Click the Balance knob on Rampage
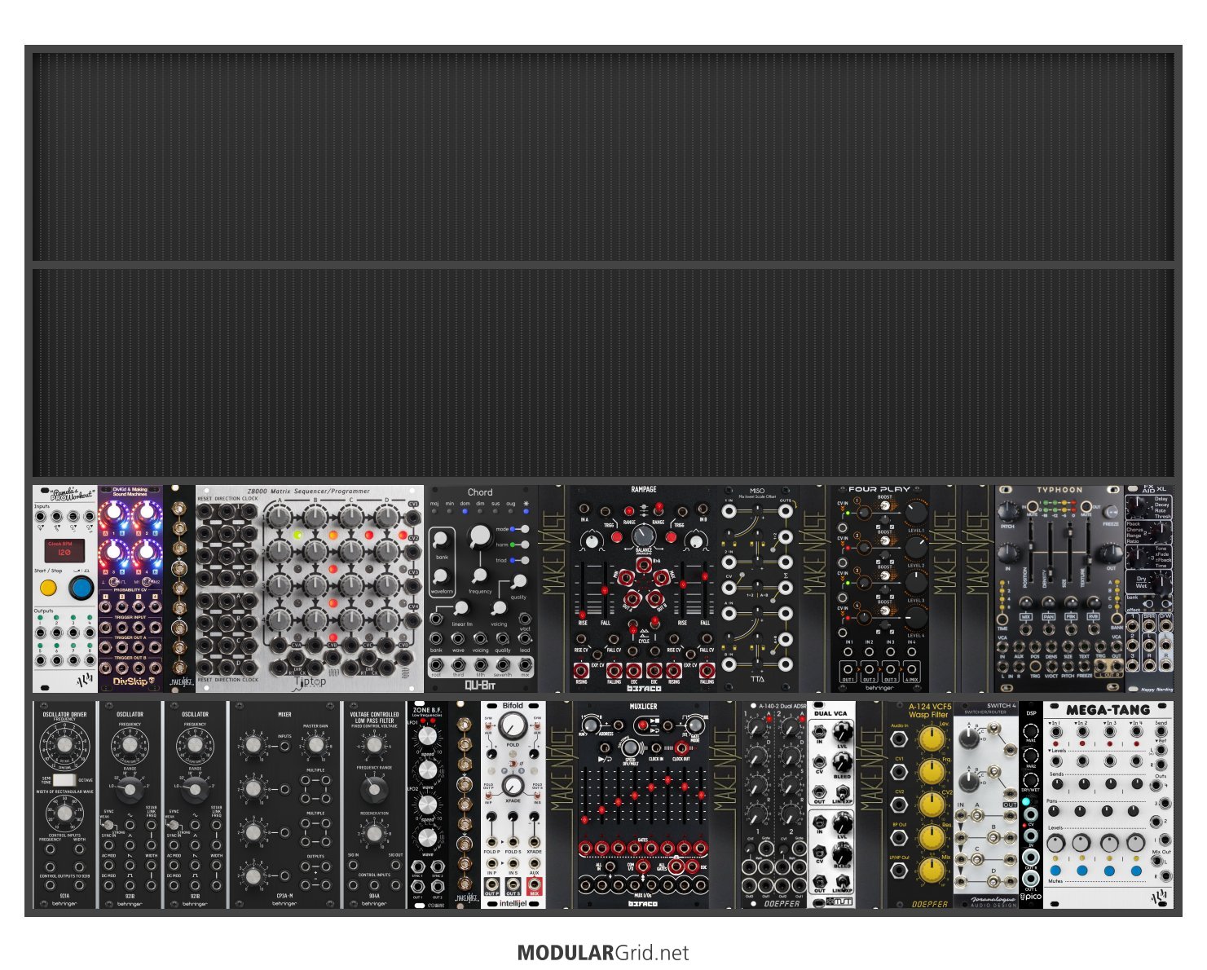 (644, 536)
